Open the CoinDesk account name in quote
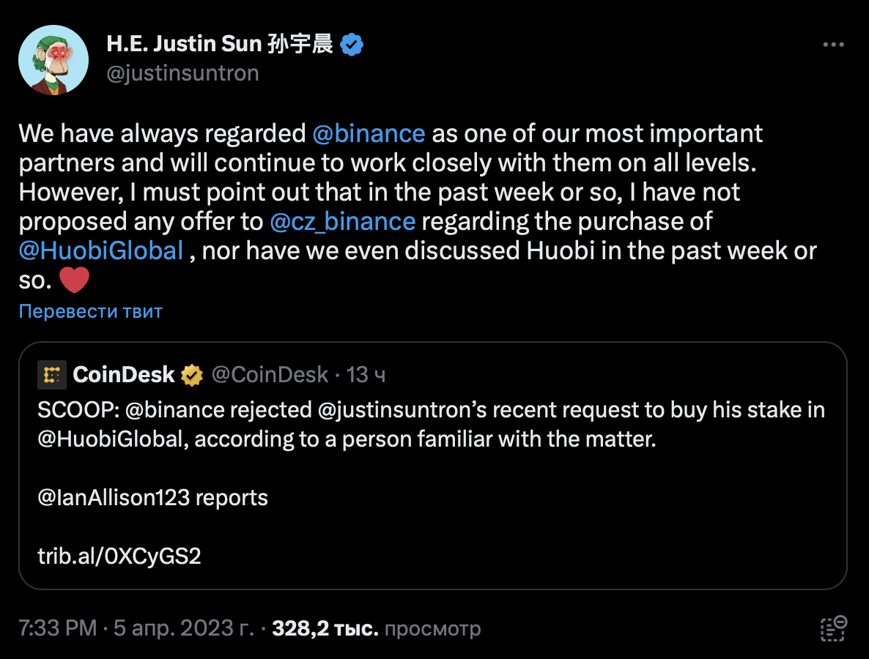The height and width of the screenshot is (659, 869). click(x=124, y=375)
